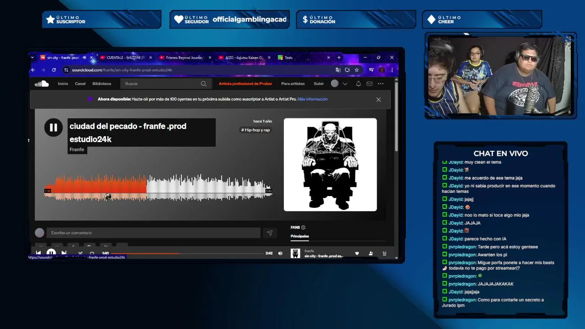Viewport: 585px width, 329px height.
Task: Pause playback from the bottom player bar
Action: (51, 253)
